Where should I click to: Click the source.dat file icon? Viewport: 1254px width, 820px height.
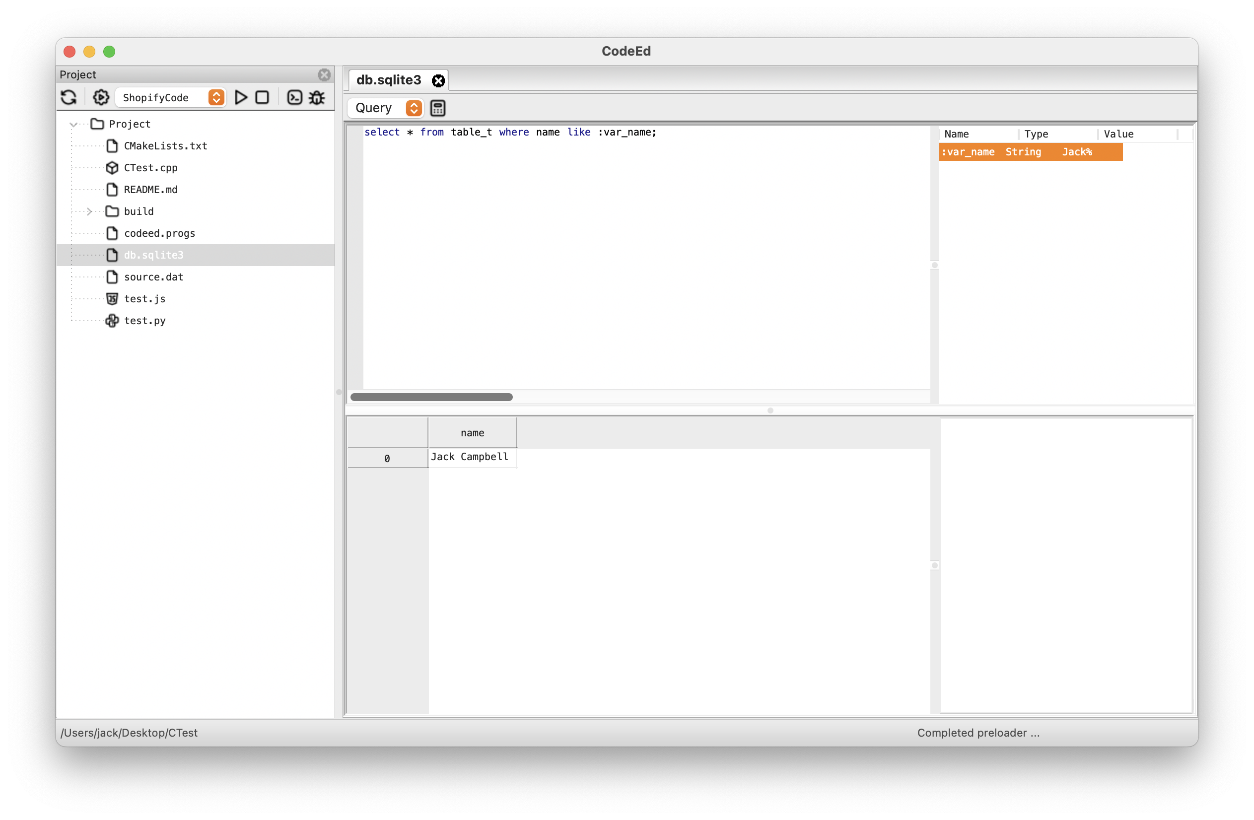pyautogui.click(x=112, y=277)
